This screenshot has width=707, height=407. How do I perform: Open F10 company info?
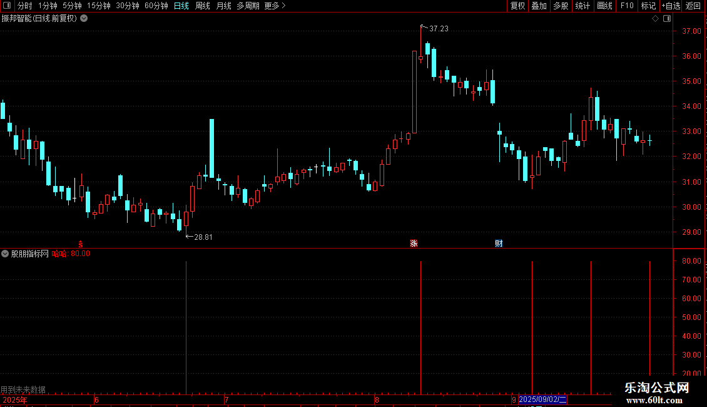(627, 6)
